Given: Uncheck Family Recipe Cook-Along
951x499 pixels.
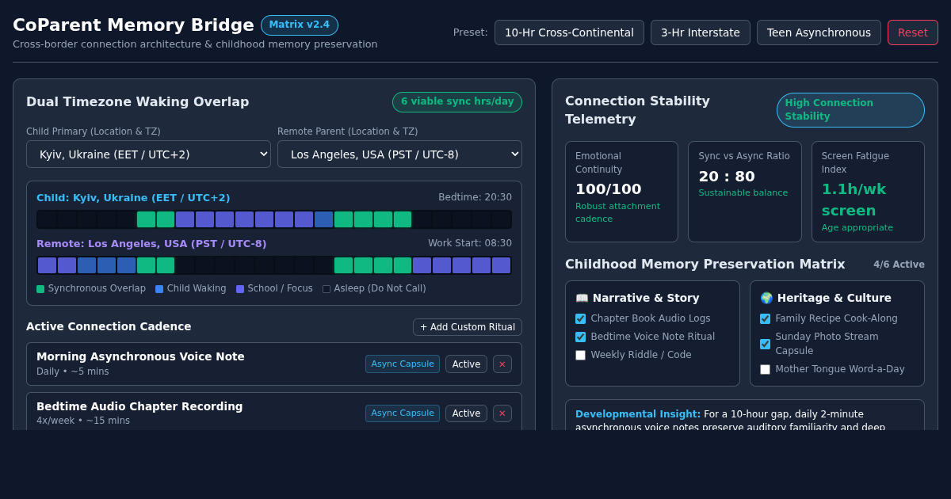Looking at the screenshot, I should [765, 318].
